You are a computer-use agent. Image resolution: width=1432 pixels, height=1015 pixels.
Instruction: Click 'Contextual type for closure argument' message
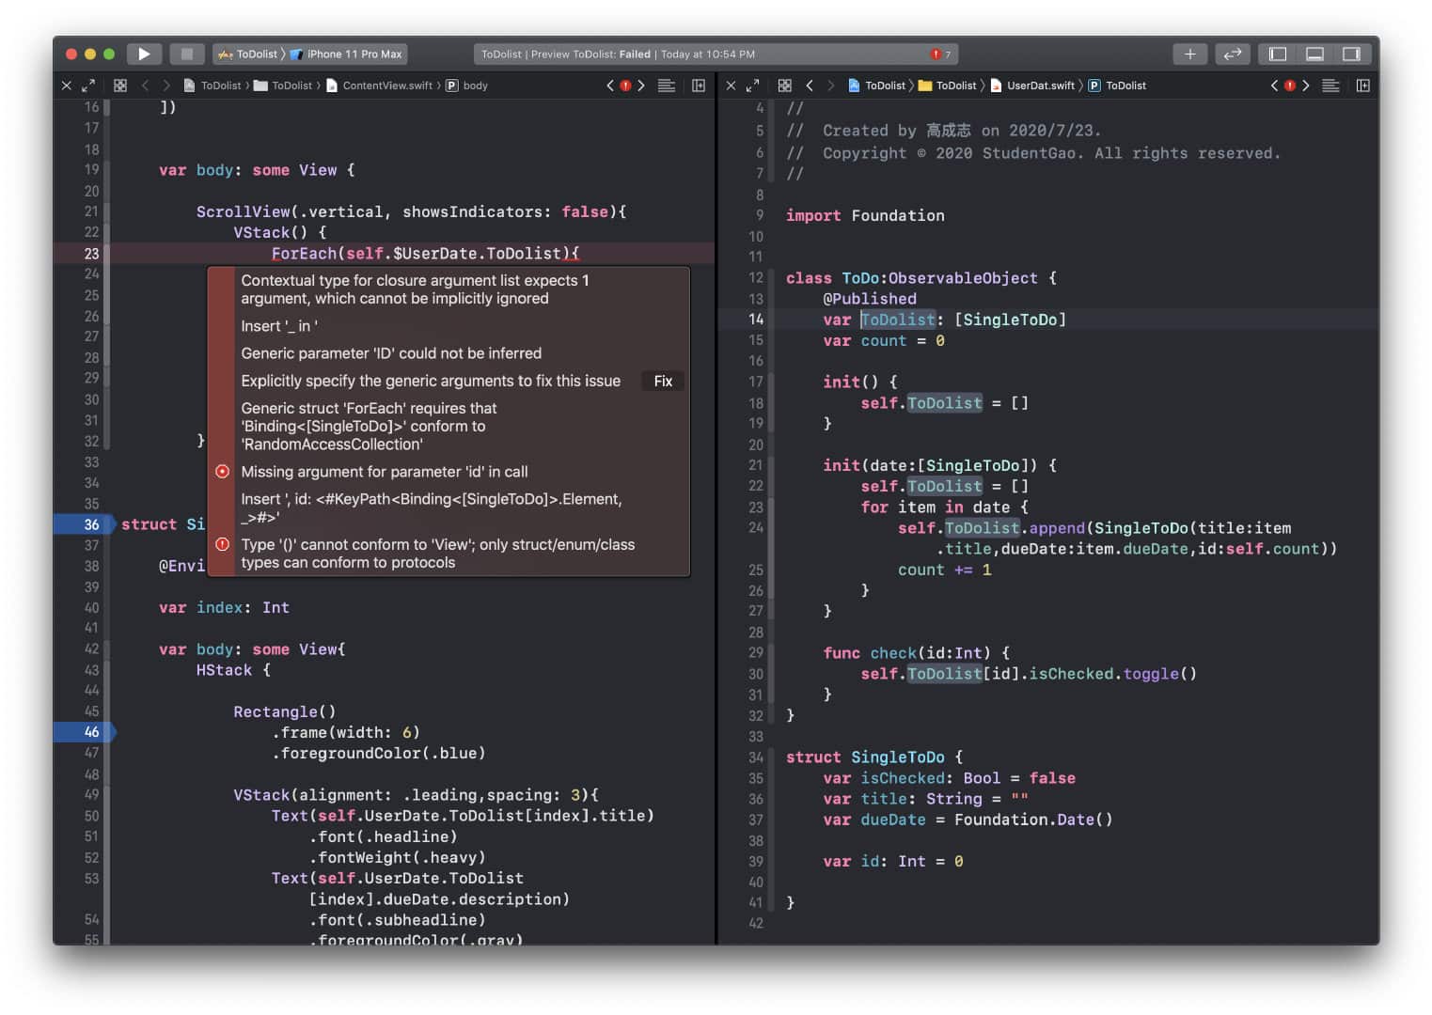(416, 289)
